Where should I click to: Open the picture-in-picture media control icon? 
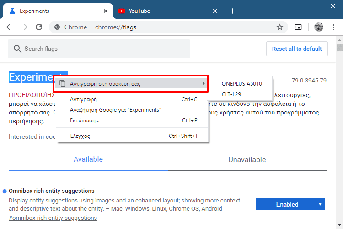click(298, 27)
